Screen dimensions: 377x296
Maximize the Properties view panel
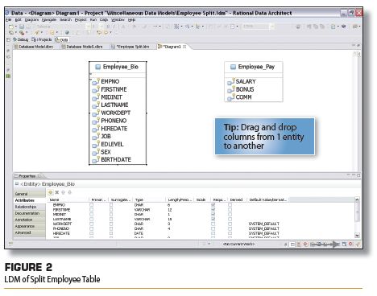coord(358,175)
